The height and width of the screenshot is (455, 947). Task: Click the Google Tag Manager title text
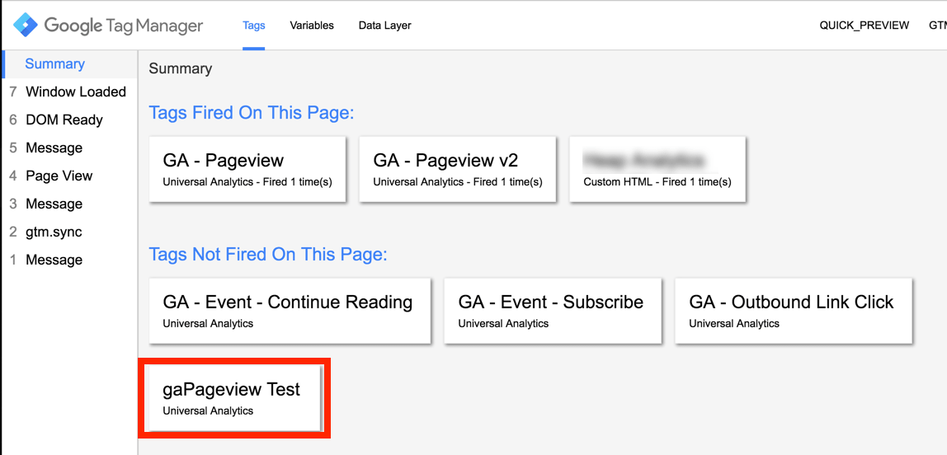[124, 26]
